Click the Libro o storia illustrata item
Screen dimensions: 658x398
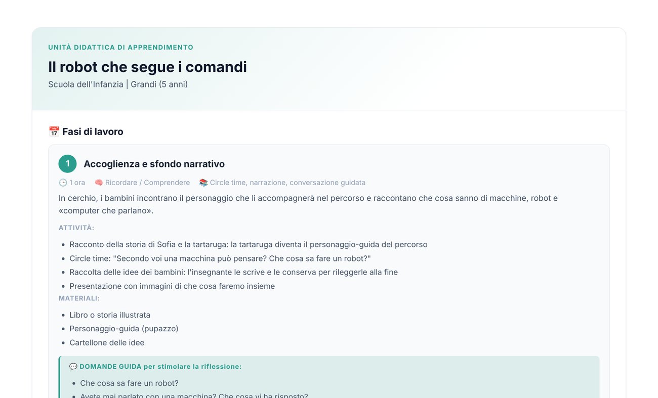tap(110, 315)
